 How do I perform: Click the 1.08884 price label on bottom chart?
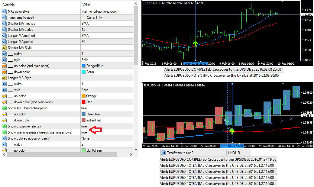[x=307, y=116]
